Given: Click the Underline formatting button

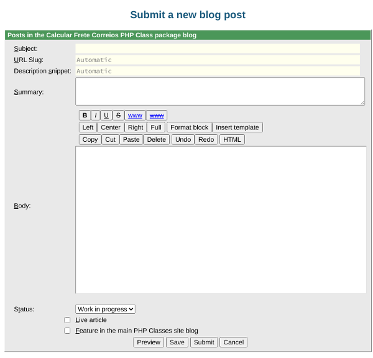Looking at the screenshot, I should tap(106, 116).
